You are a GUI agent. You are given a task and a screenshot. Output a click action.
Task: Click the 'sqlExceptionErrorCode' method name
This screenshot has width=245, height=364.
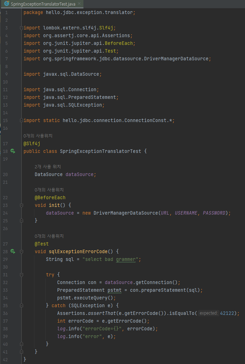78,251
